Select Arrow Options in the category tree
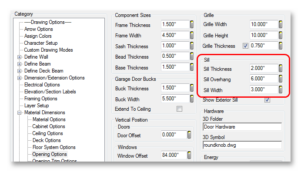The width and height of the screenshot is (301, 172). click(x=38, y=29)
